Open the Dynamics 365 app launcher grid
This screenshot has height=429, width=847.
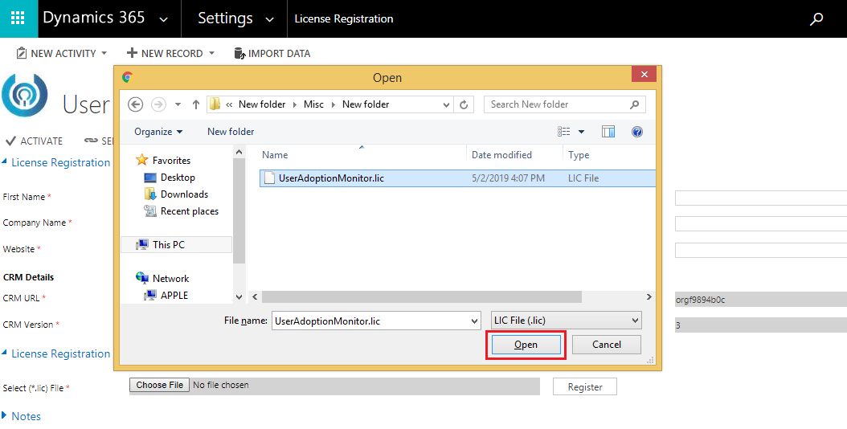[x=18, y=18]
